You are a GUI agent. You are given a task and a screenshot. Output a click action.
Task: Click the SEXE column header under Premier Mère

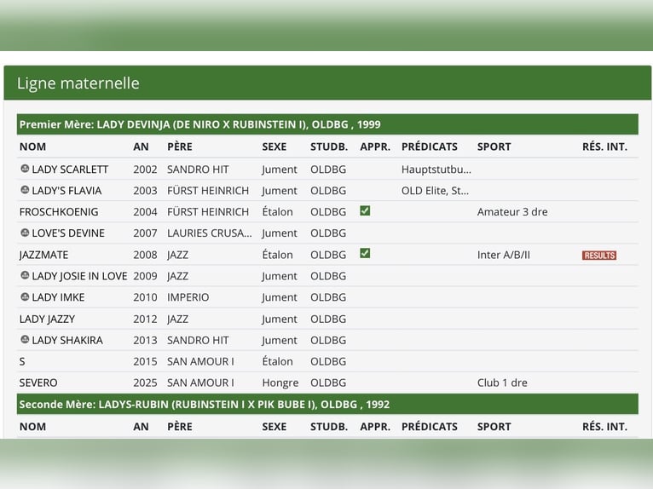coord(274,147)
